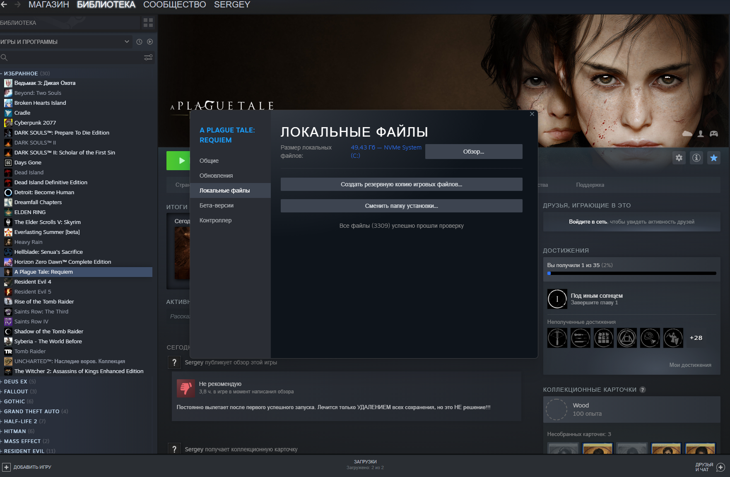The height and width of the screenshot is (477, 730).
Task: Click 'Войдите в сеть' link
Action: [x=588, y=222]
